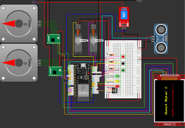Push the red pushbutton on breadboard
185x128 pixels.
coord(123,56)
